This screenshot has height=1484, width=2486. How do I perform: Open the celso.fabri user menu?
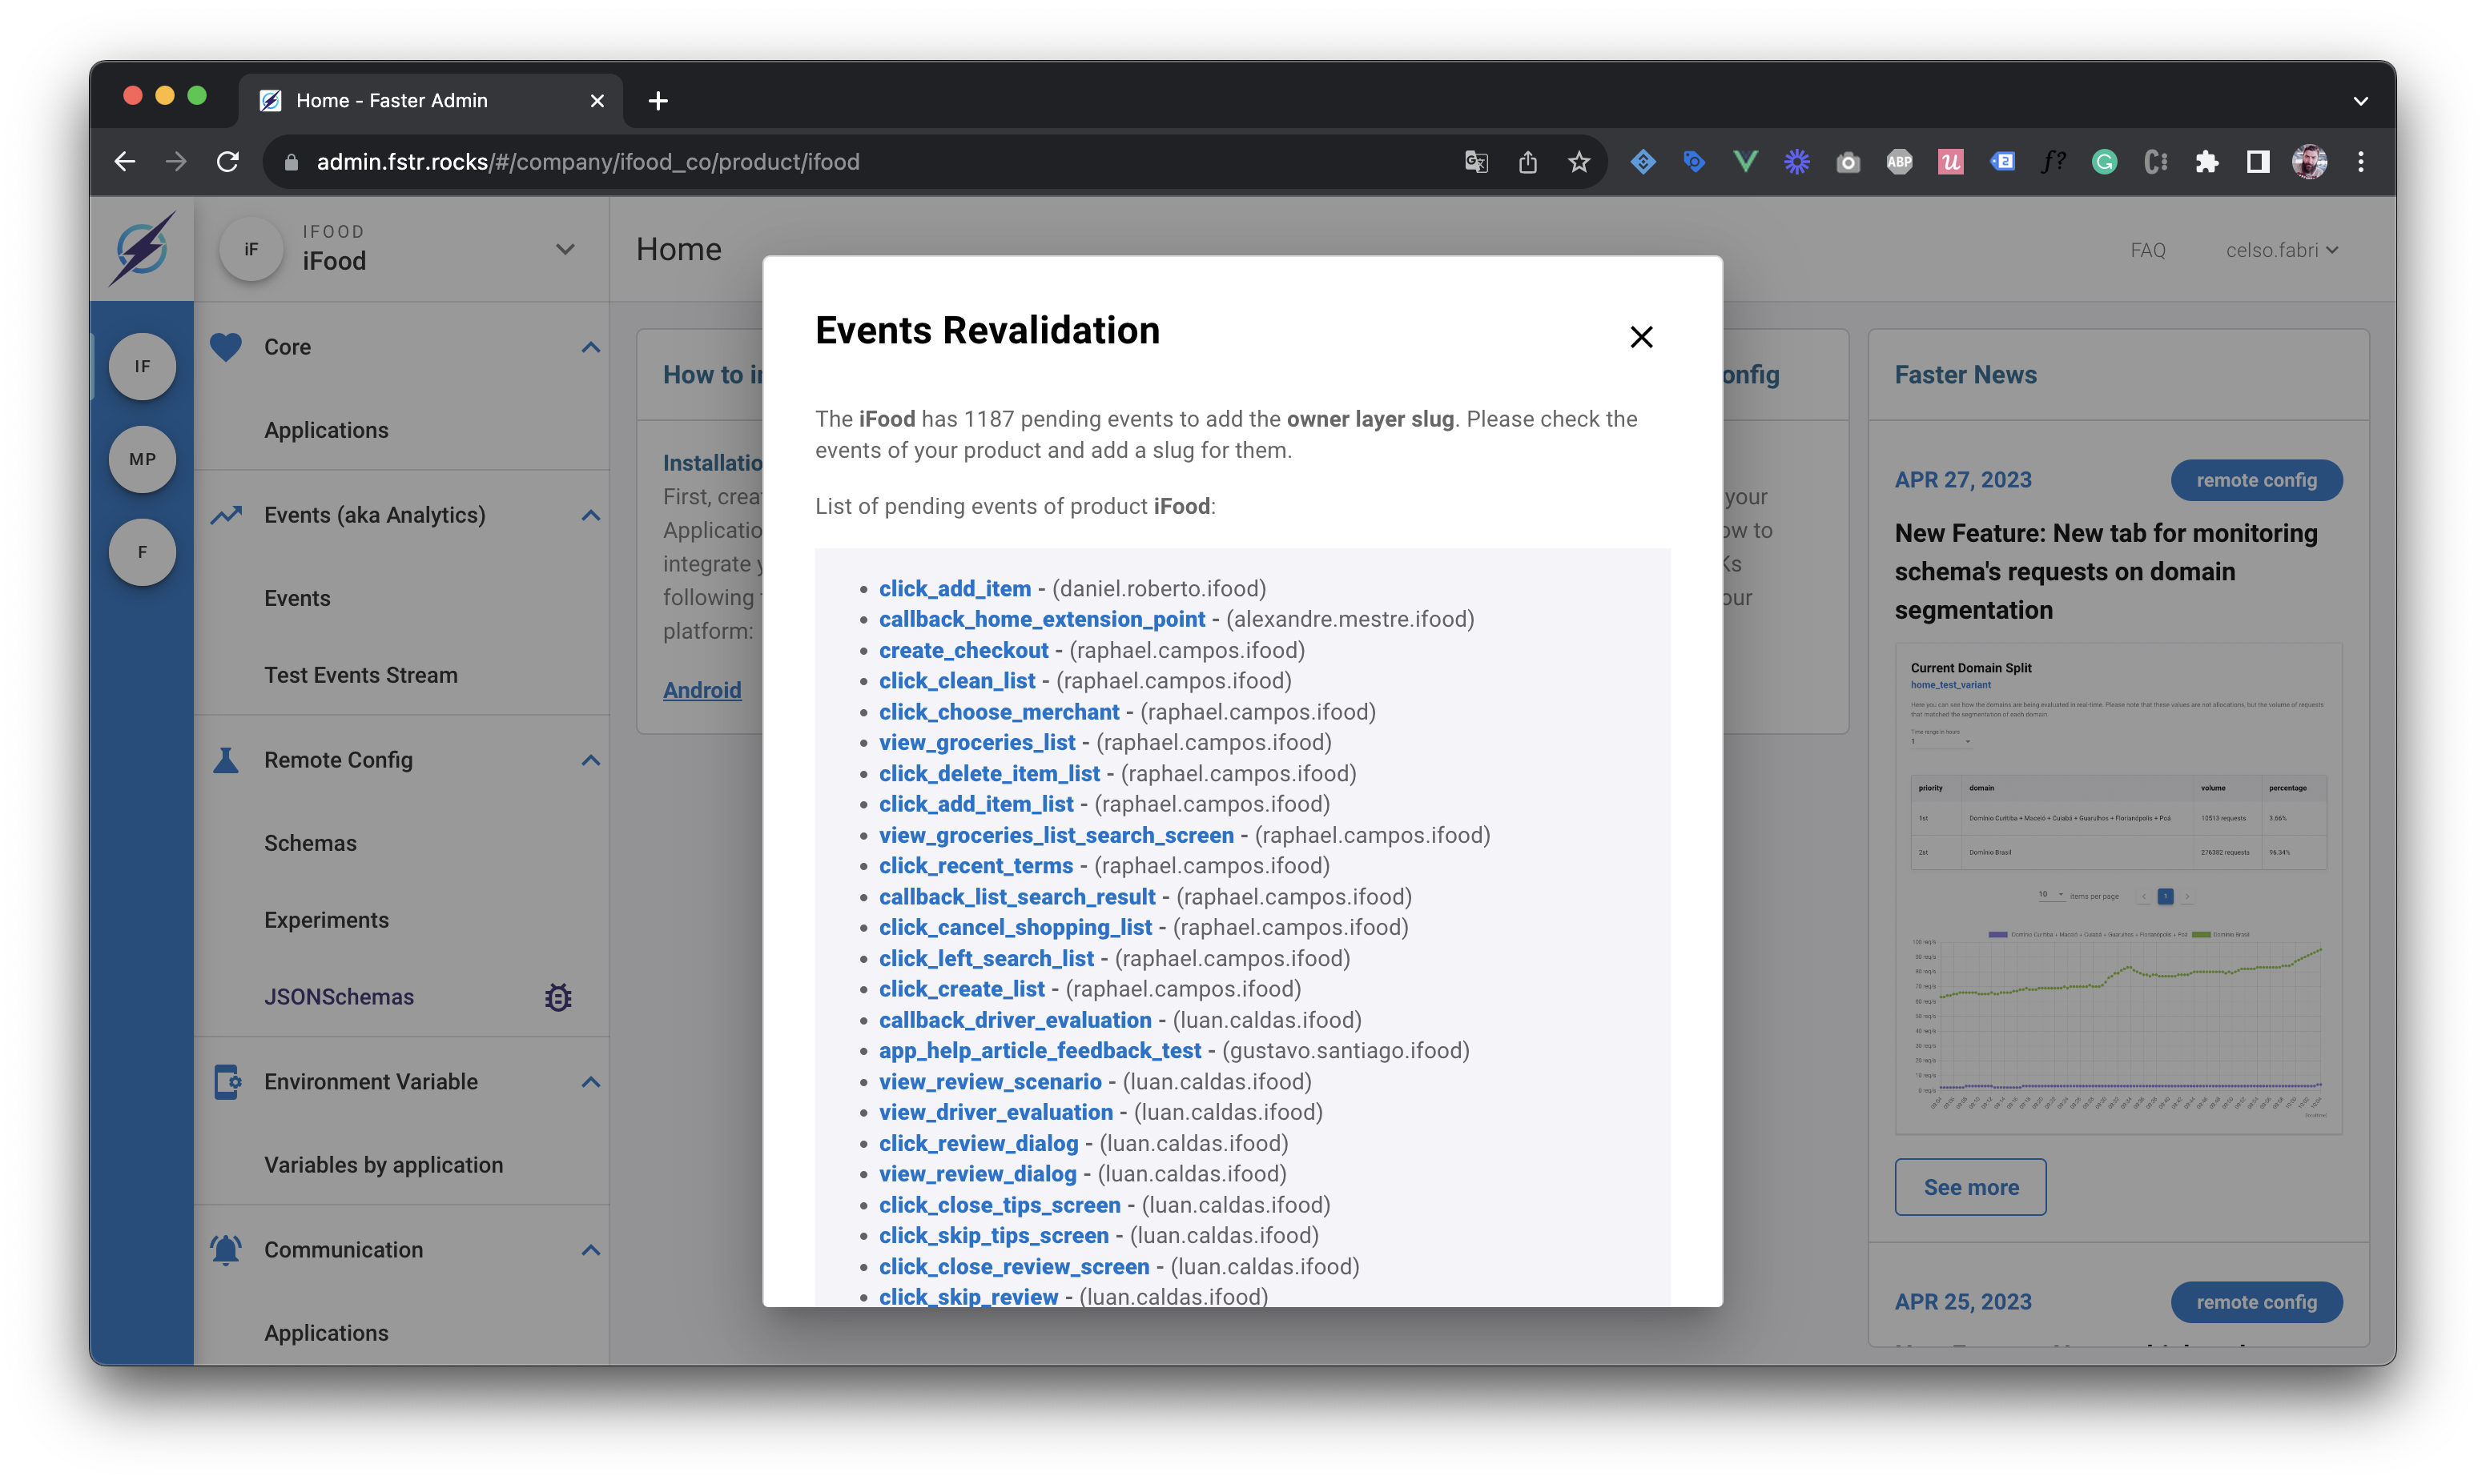pos(2281,250)
